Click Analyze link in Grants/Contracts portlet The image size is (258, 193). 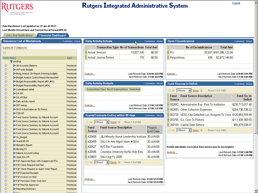coord(90,179)
